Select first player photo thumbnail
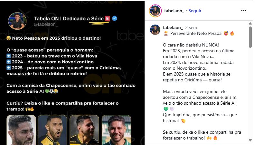The image size is (255, 145). coord(21,130)
